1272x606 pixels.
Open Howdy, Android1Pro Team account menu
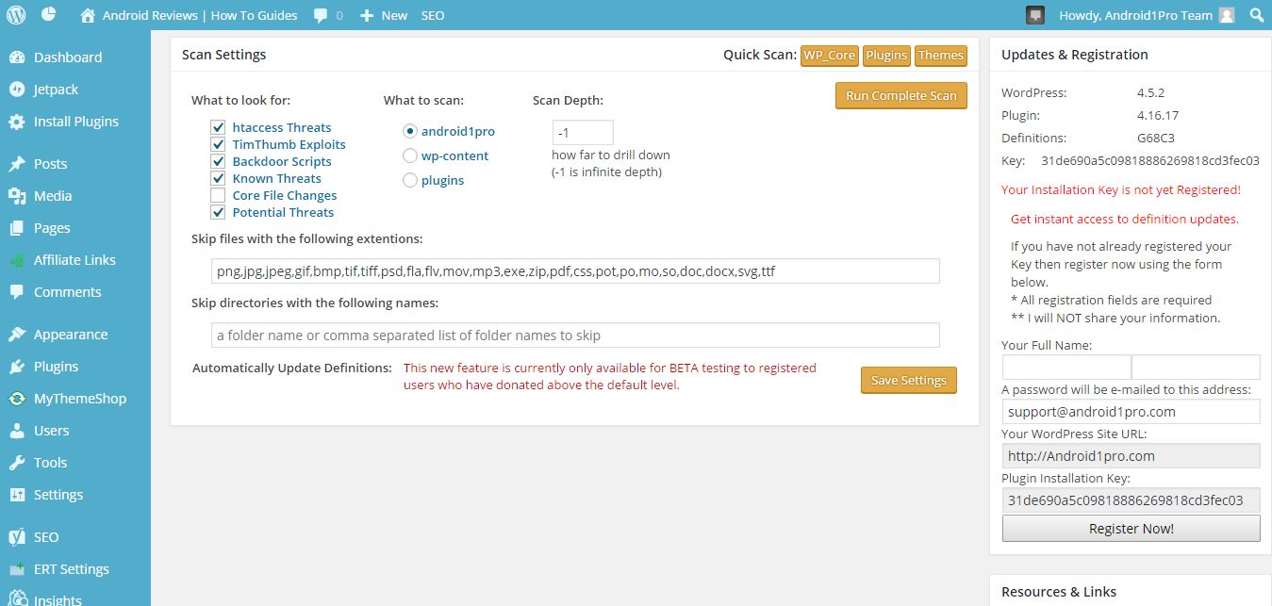pyautogui.click(x=1147, y=15)
